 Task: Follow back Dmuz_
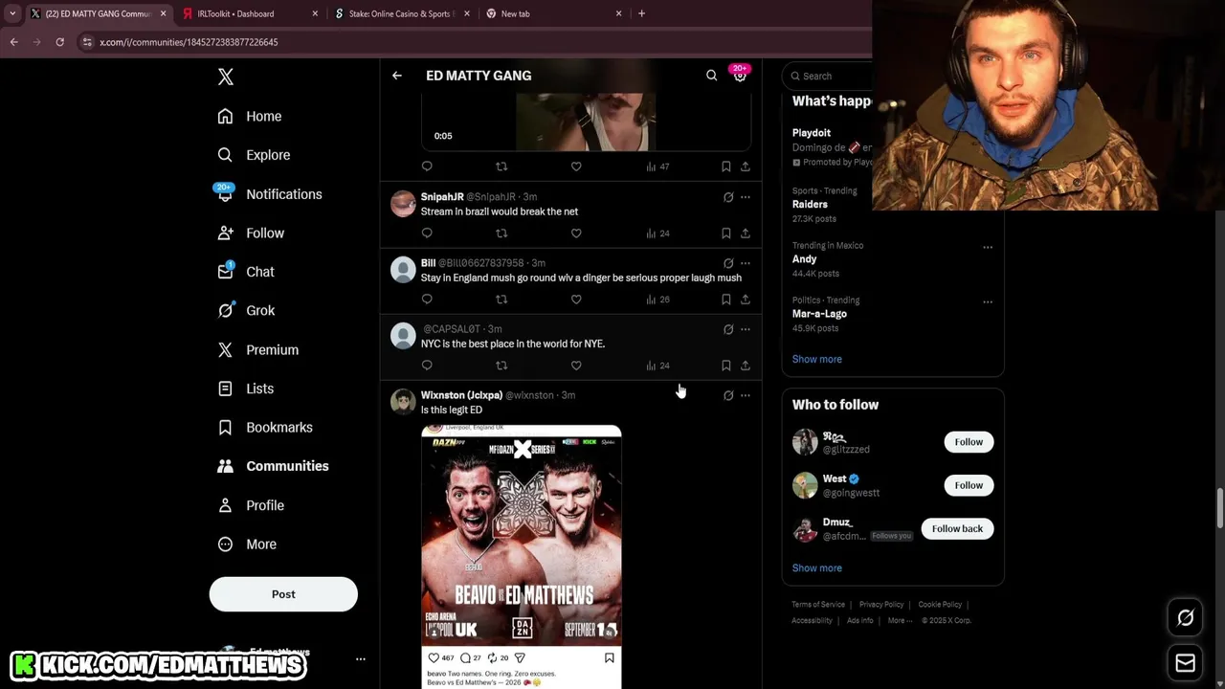(957, 529)
